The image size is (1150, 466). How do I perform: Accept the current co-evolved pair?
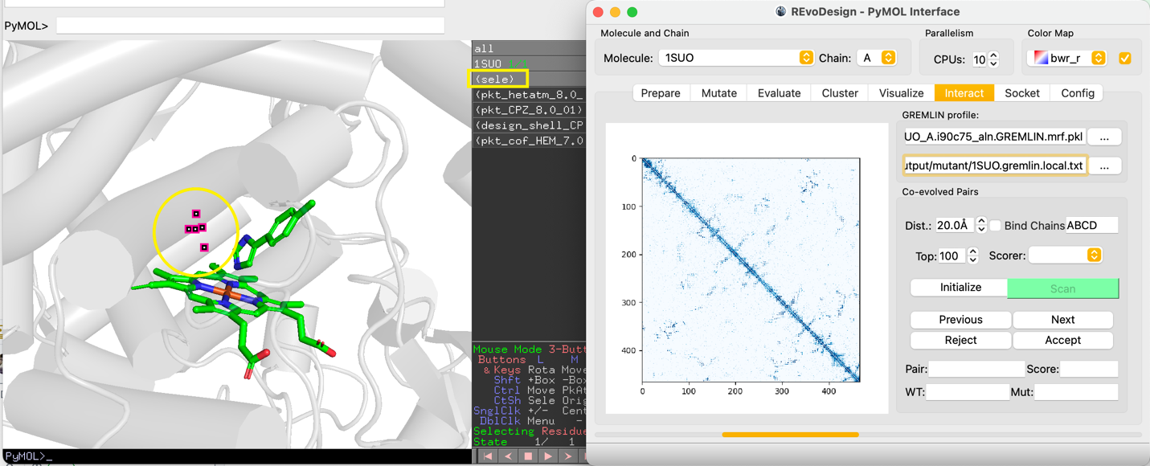[x=1062, y=341]
